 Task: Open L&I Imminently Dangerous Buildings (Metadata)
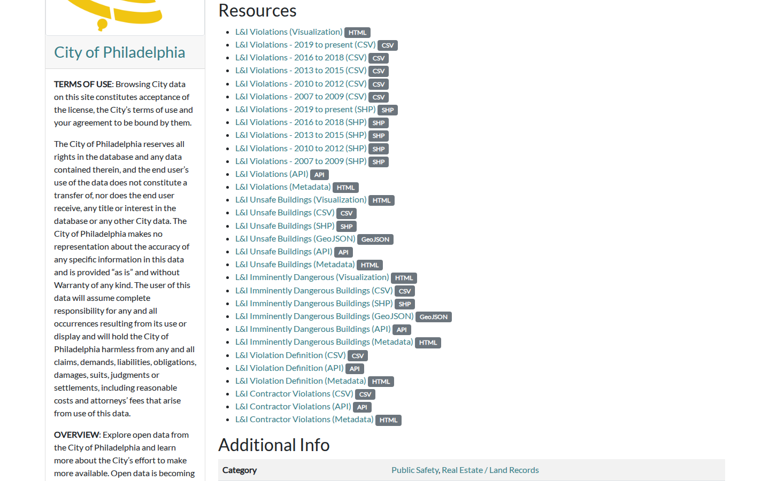[x=324, y=342]
